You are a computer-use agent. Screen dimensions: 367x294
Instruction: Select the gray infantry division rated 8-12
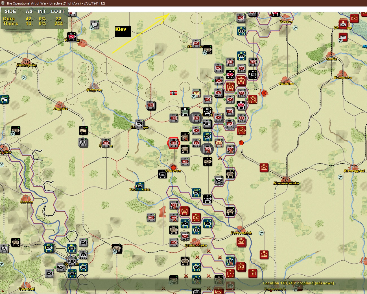(x=219, y=118)
